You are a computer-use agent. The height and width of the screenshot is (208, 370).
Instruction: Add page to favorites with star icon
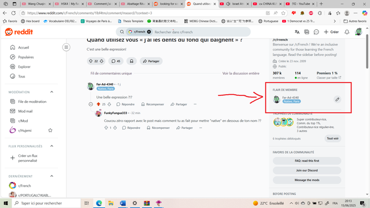283,13
